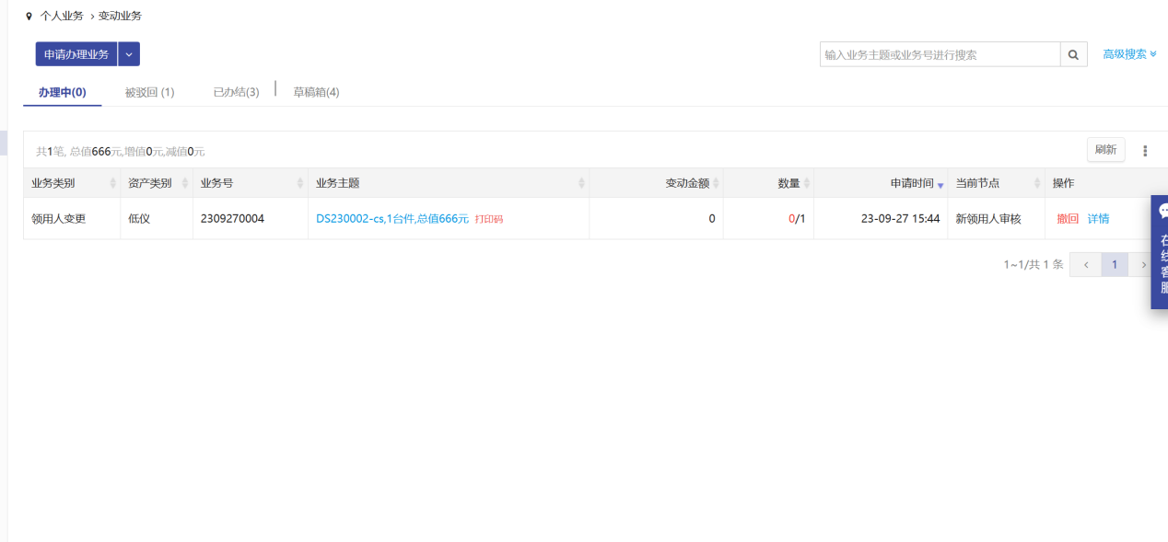Click 撤回 to withdraw the request
Viewport: 1168px width, 542px height.
coord(1068,219)
